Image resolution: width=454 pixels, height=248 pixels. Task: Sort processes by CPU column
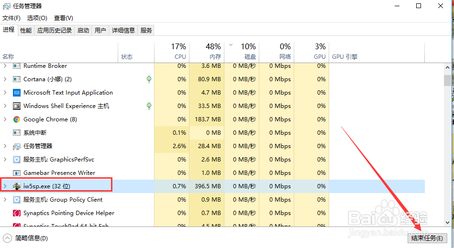point(172,52)
